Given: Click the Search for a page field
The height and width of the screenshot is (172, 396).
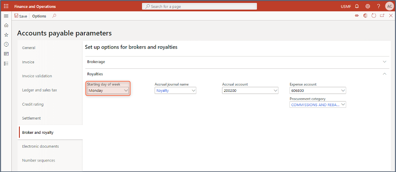Looking at the screenshot, I should pos(200,6).
